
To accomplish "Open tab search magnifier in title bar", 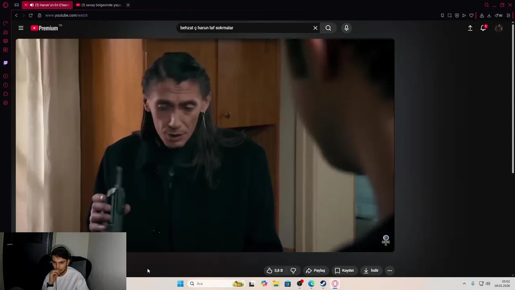I will [x=486, y=5].
